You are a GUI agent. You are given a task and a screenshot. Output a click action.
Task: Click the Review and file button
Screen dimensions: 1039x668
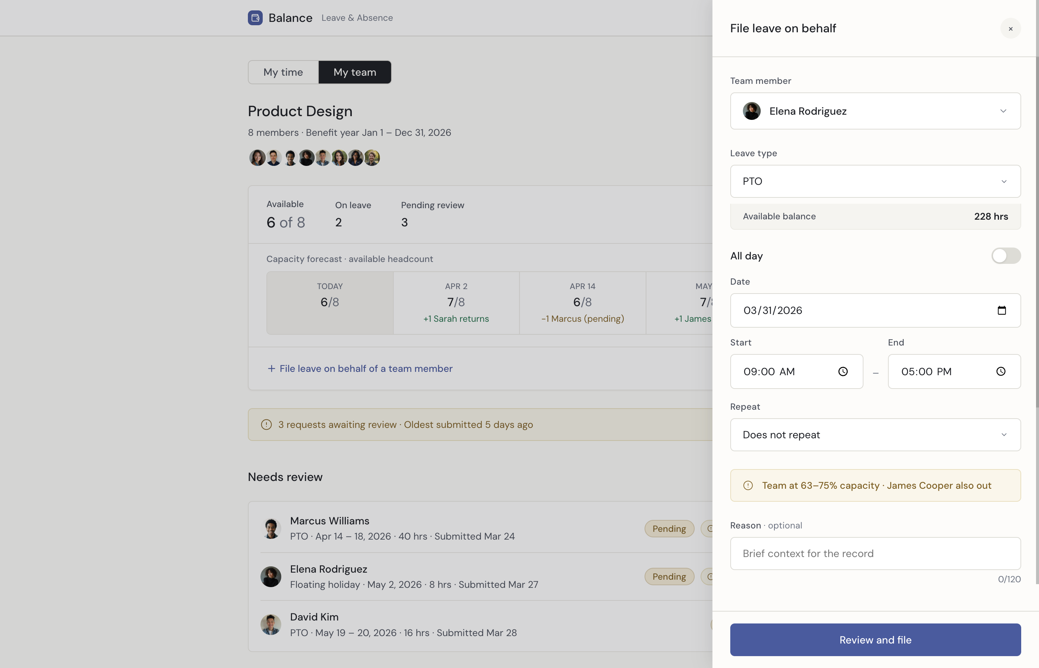875,639
